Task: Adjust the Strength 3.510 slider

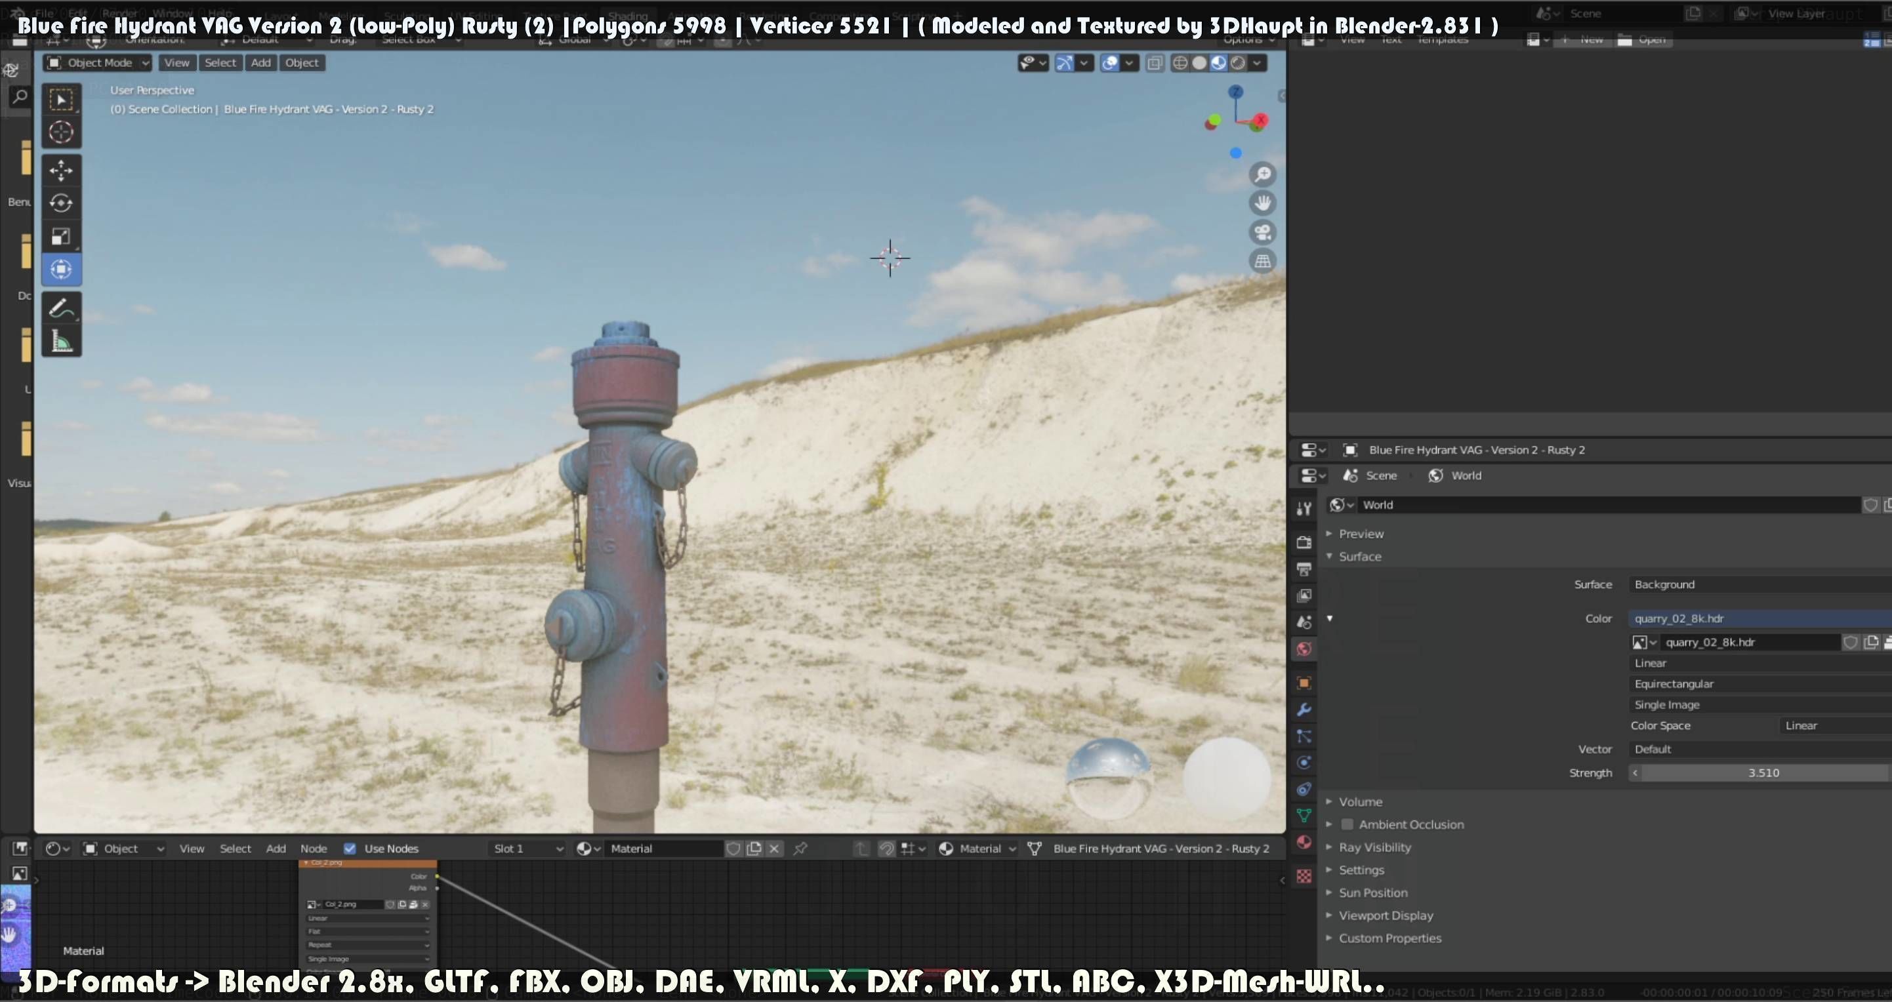Action: coord(1759,773)
